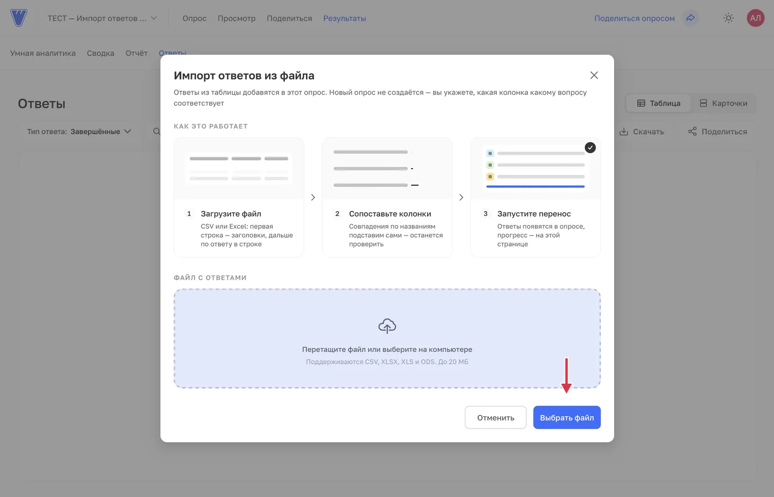Click the app logo icon
This screenshot has width=774, height=497.
tap(18, 18)
